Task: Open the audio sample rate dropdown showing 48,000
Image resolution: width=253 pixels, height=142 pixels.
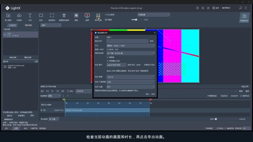Action: pos(131,53)
